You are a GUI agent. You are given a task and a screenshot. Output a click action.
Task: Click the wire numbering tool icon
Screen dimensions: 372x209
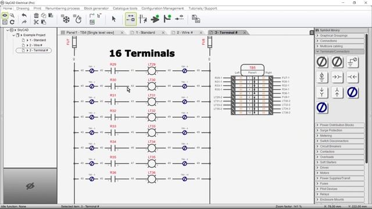tap(143, 19)
